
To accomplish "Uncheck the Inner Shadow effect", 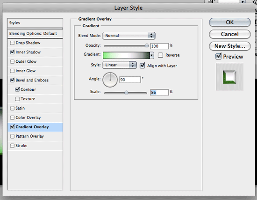I will pyautogui.click(x=12, y=52).
